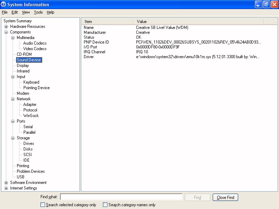
Task: Select the Network category label
Action: click(x=24, y=99)
